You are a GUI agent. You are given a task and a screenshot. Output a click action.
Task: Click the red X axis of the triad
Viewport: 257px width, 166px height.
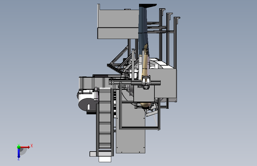[x=25, y=147]
